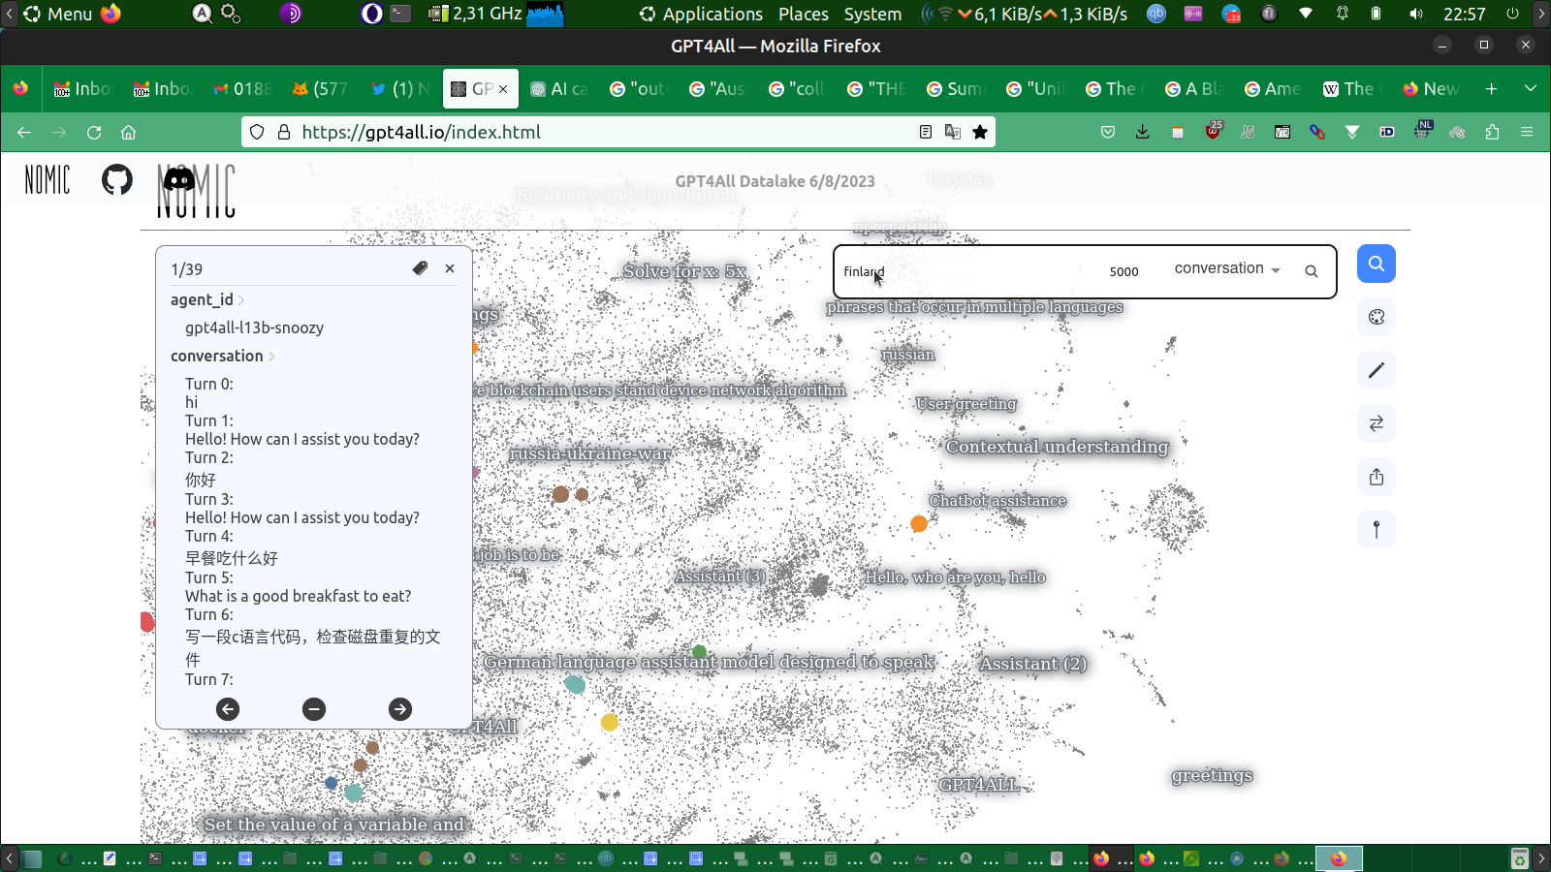Open the color palette tool

1376,317
